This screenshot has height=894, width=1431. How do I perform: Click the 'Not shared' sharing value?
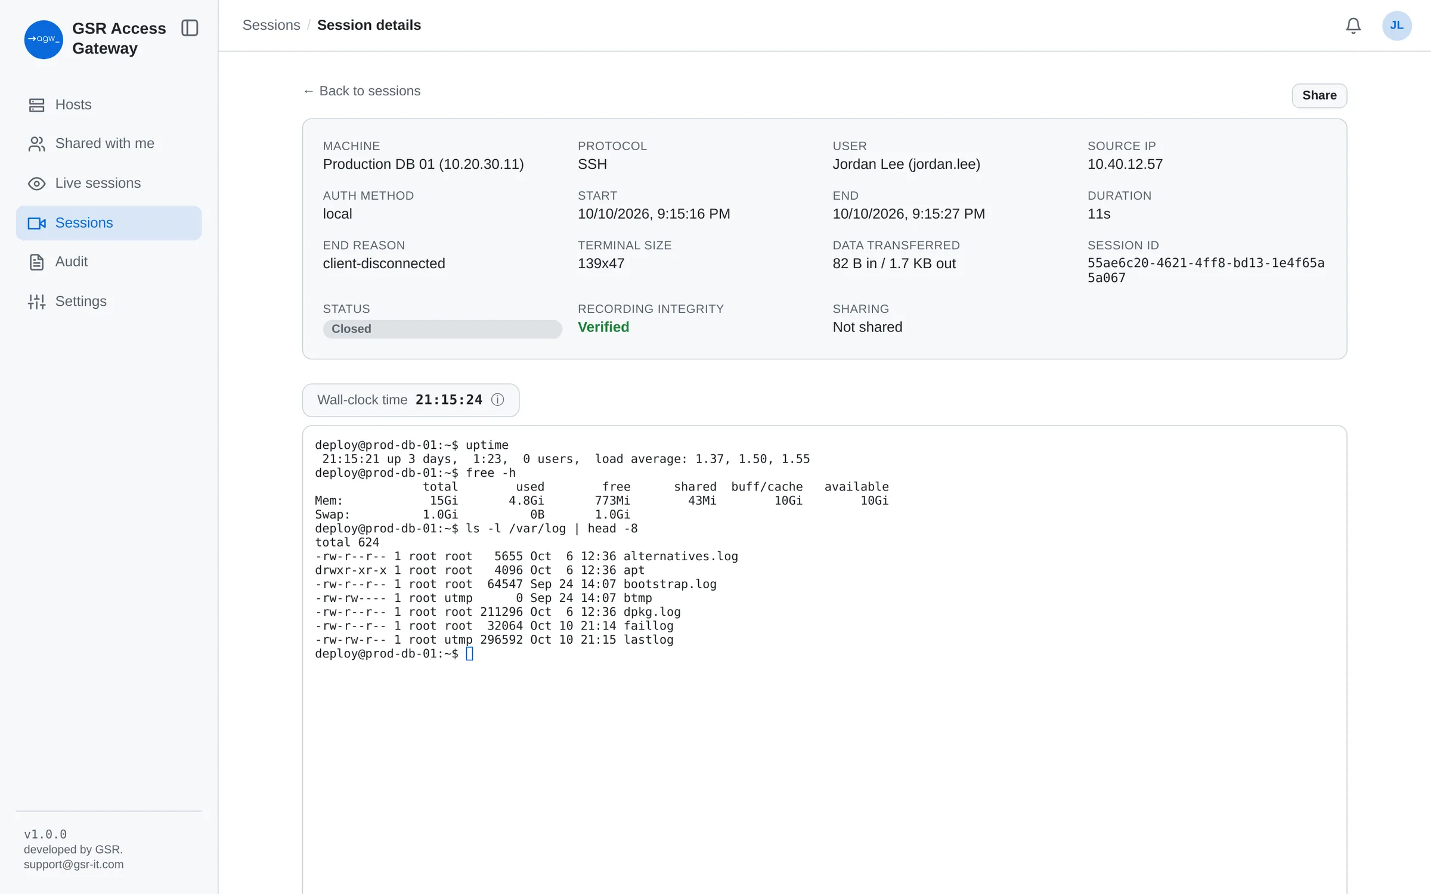[x=868, y=327]
